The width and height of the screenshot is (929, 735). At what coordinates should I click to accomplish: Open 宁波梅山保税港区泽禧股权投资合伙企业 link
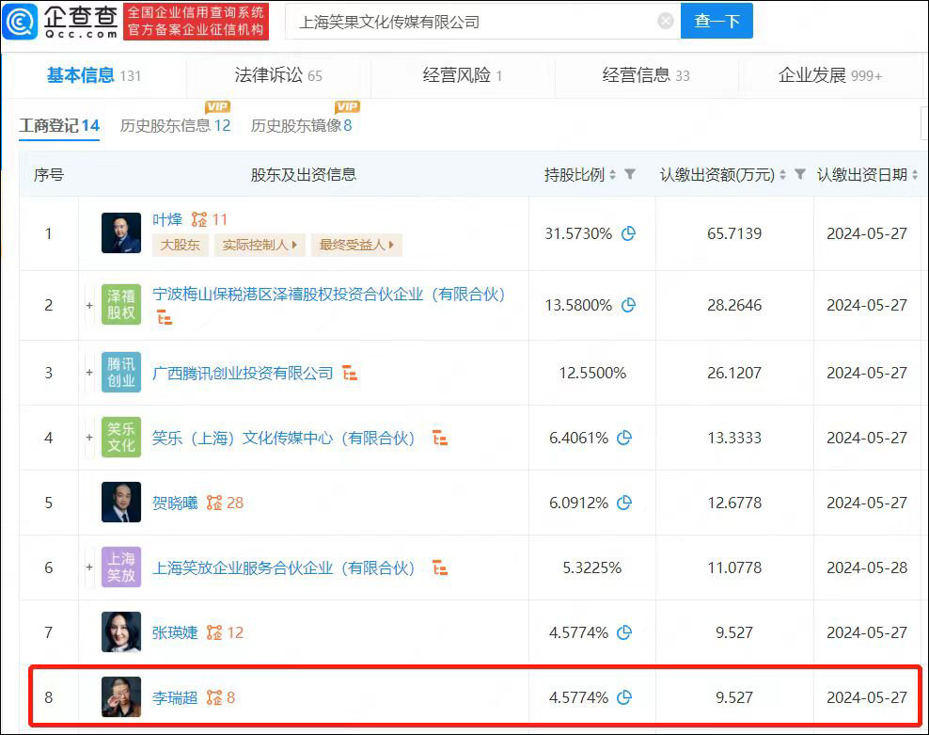329,295
